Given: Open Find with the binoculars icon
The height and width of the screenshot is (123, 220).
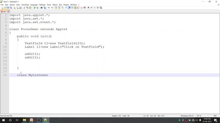Looking at the screenshot, I should pos(42,8).
